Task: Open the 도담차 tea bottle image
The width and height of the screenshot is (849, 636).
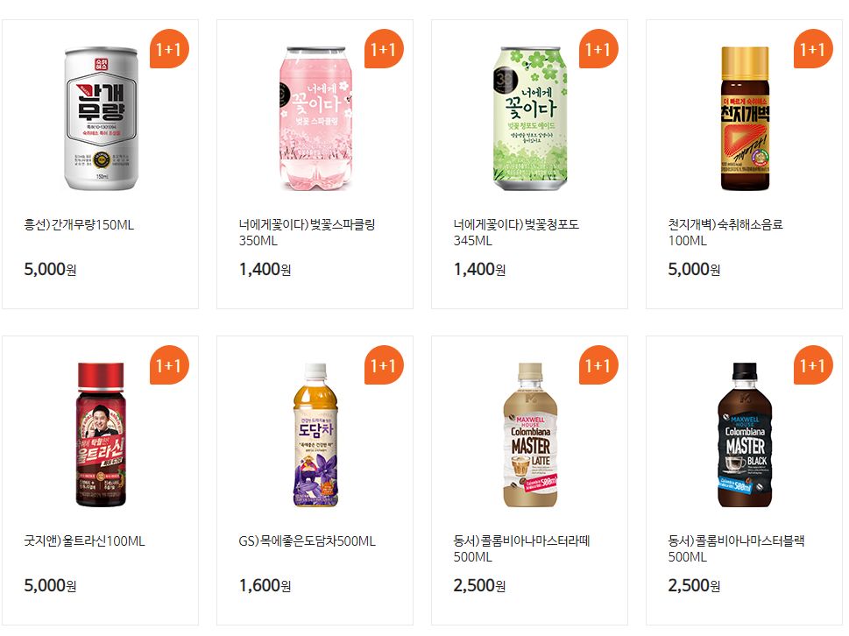Action: (x=315, y=435)
